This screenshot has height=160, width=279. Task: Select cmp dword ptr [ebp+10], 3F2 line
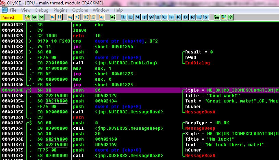[115, 41]
